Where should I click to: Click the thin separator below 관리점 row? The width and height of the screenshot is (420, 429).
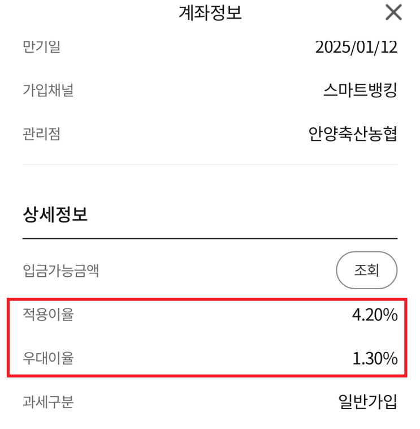(210, 165)
